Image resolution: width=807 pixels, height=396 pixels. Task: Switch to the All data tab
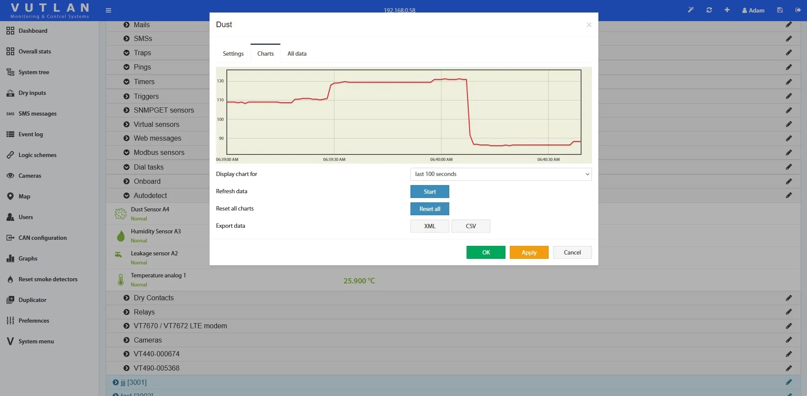point(297,53)
